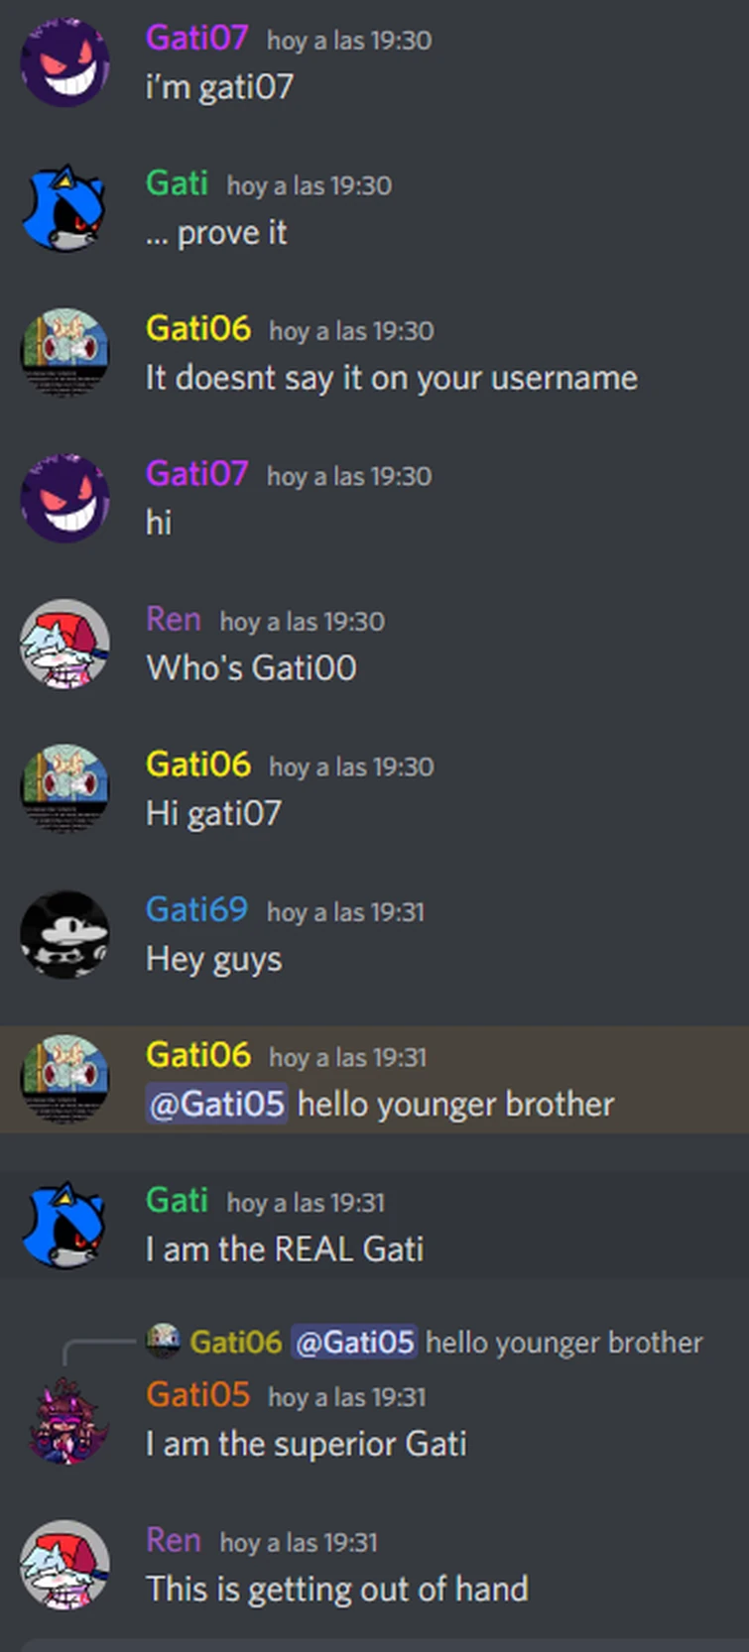Open the blue Gati69 username
Screen dimensions: 749x1652
click(x=196, y=909)
